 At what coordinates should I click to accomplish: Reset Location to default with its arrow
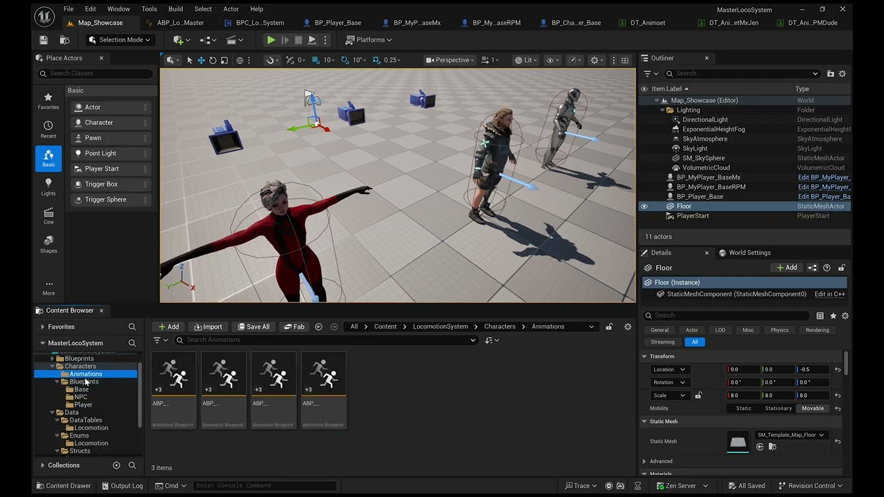(x=838, y=369)
